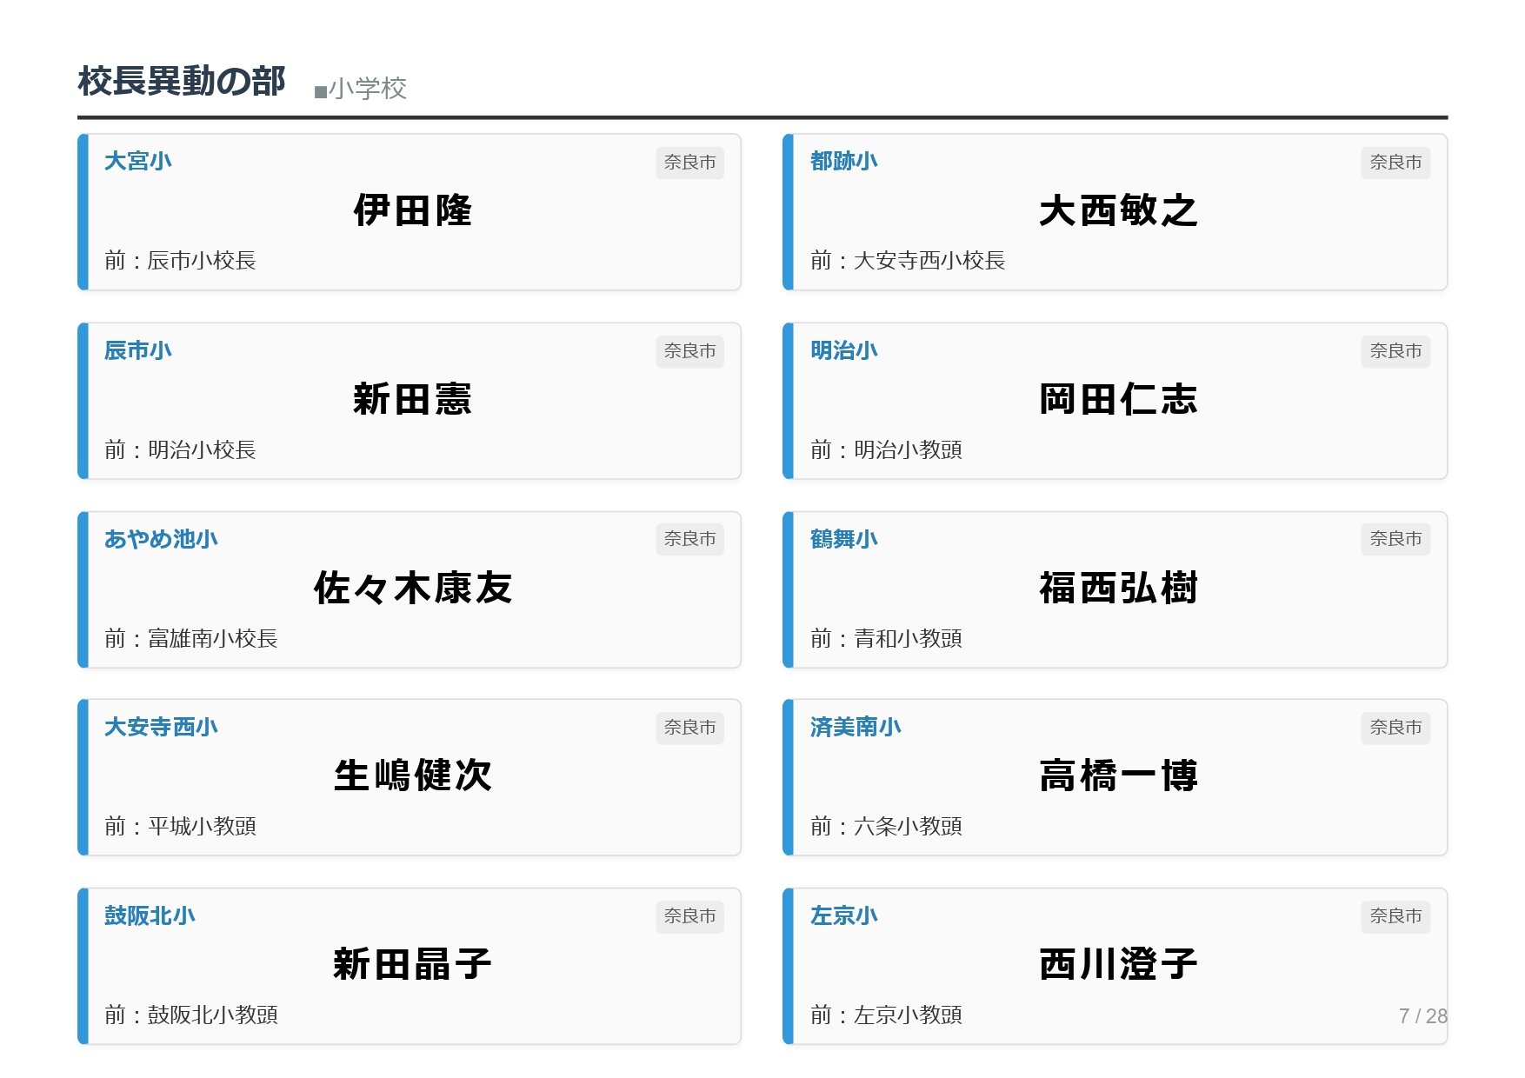Click the 奈良市 badge on 明治小 card
Screen dimensions: 1525x1078
pyautogui.click(x=1395, y=351)
